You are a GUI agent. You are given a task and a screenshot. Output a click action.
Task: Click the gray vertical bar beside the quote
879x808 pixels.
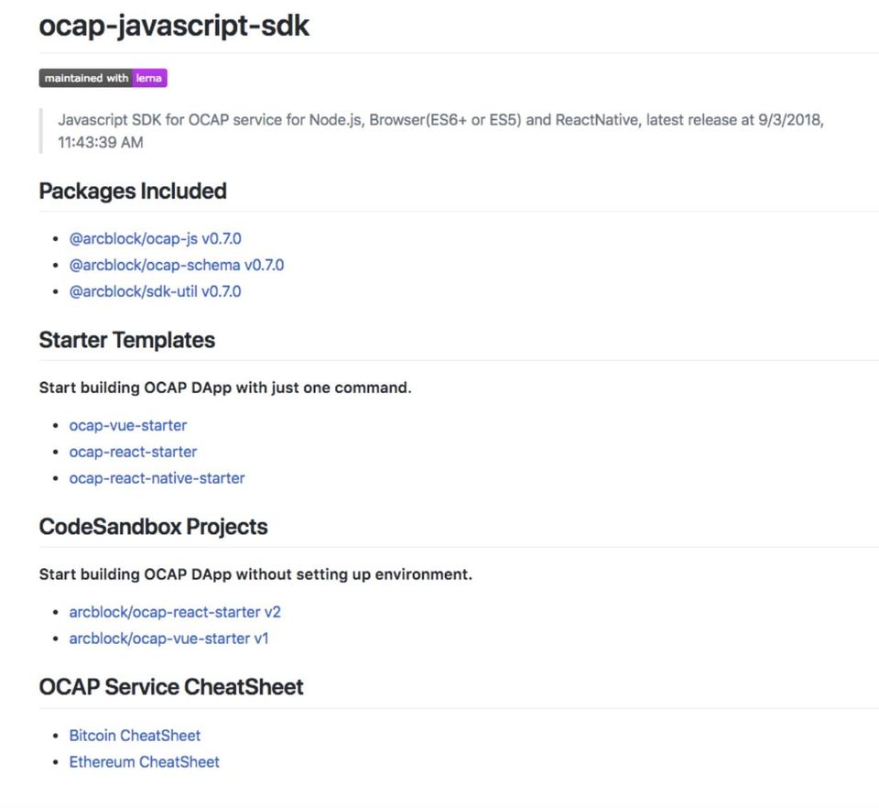(x=41, y=131)
